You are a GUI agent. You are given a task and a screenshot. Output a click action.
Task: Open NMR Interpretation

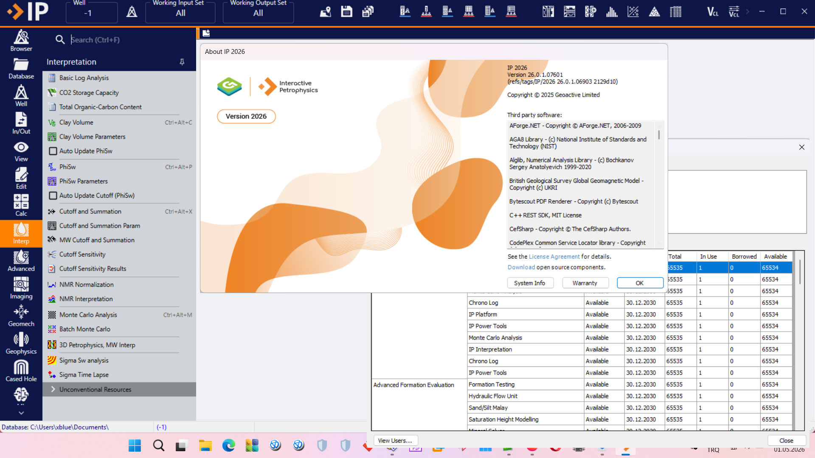click(x=86, y=299)
